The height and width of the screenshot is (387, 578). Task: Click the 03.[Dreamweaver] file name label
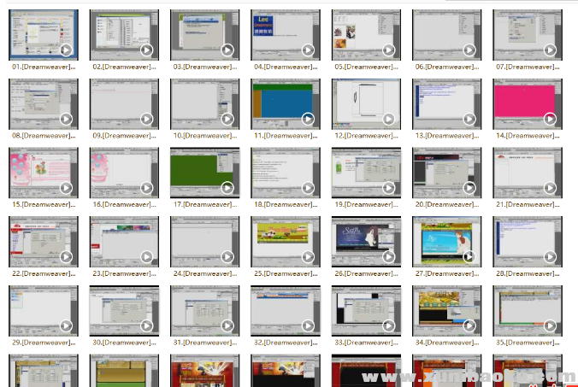coord(204,66)
